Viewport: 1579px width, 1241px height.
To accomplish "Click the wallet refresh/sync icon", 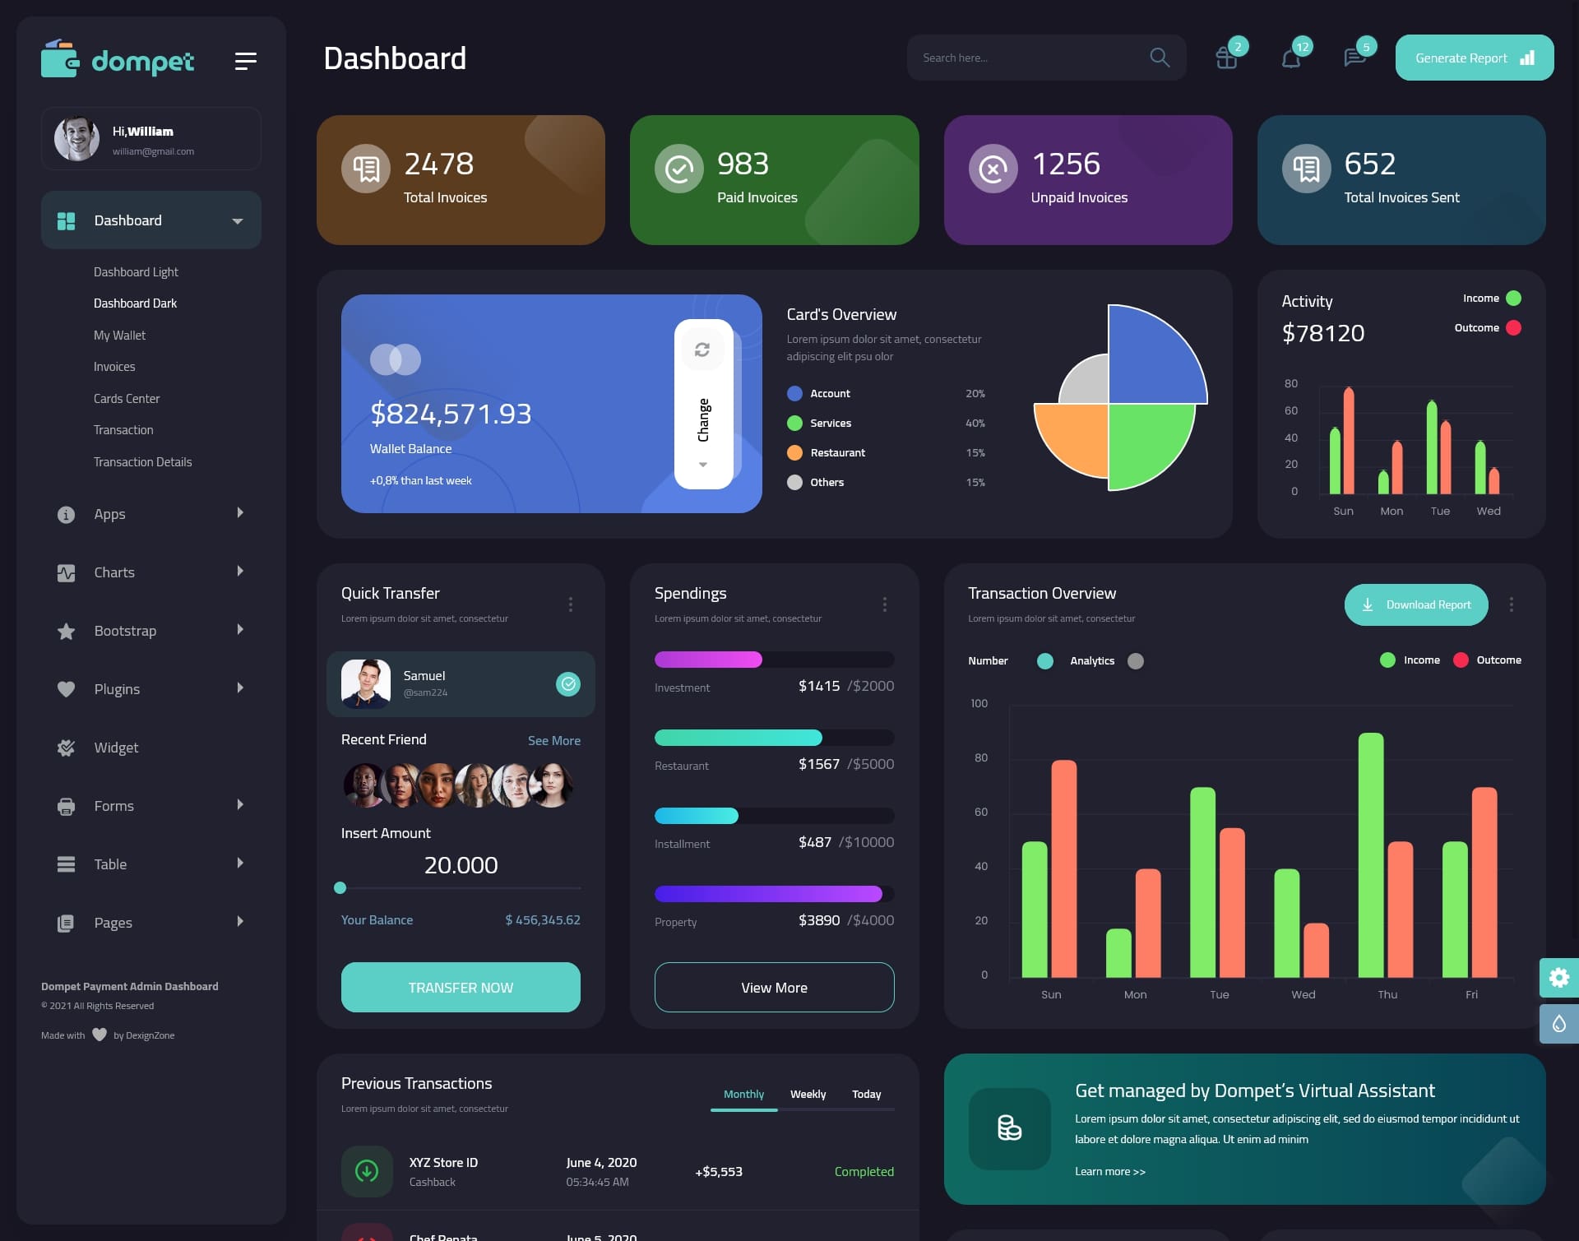I will coord(702,349).
